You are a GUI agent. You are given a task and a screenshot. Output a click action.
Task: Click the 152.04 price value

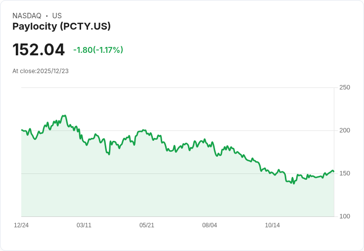click(x=39, y=49)
